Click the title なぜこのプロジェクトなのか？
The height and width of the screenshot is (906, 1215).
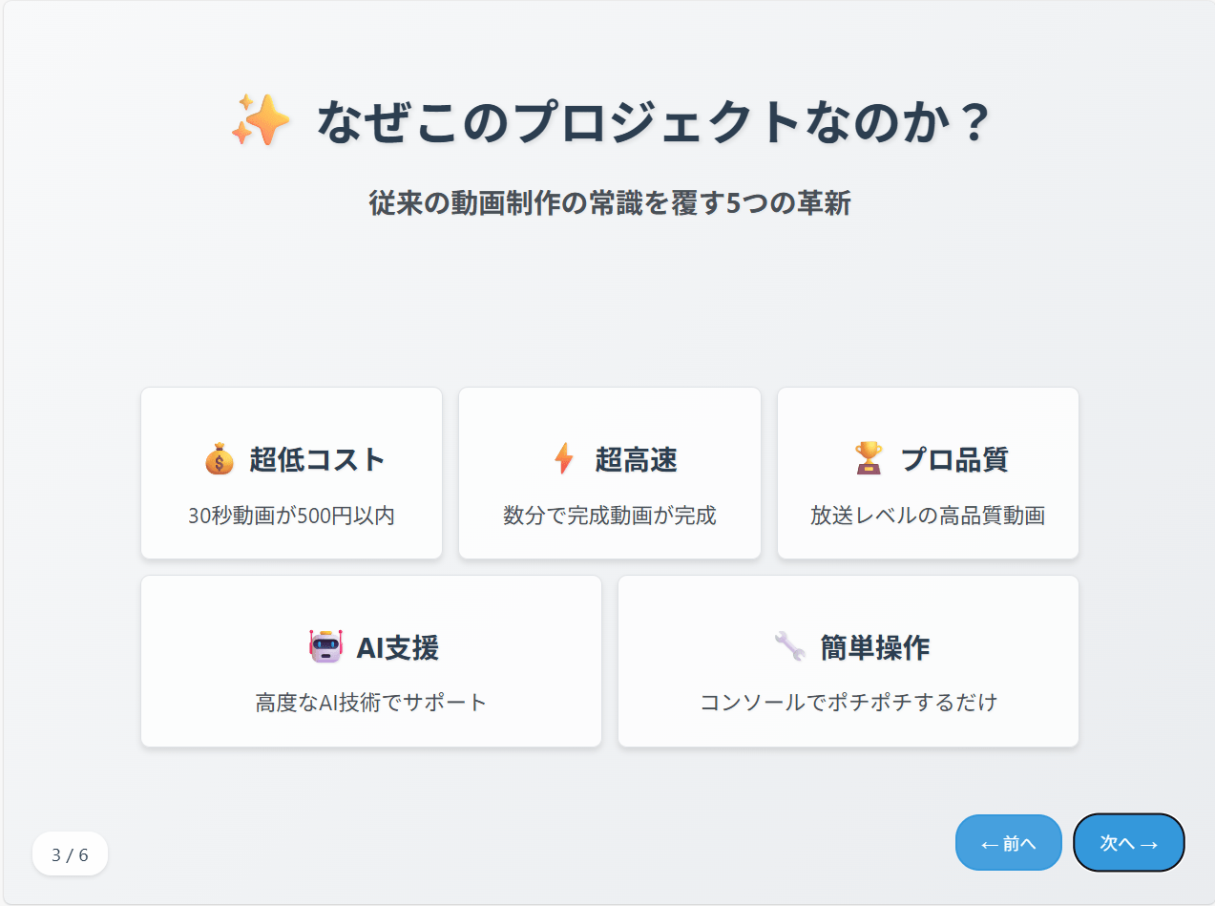point(655,122)
